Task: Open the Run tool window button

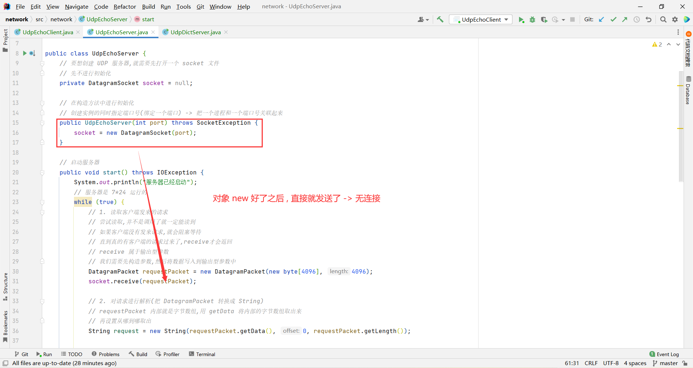Action: click(44, 354)
